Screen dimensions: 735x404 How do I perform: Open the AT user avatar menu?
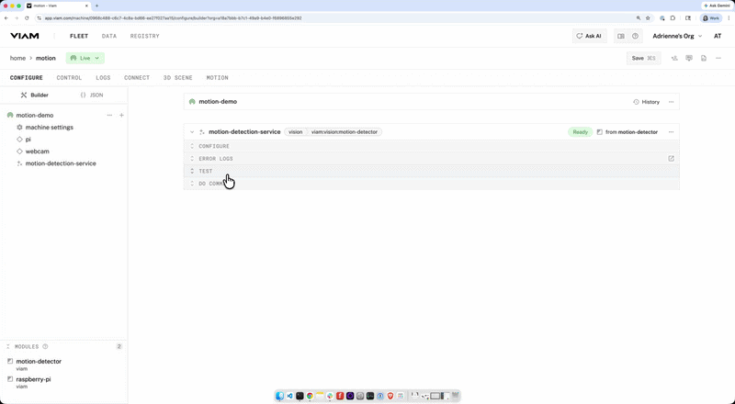(718, 36)
